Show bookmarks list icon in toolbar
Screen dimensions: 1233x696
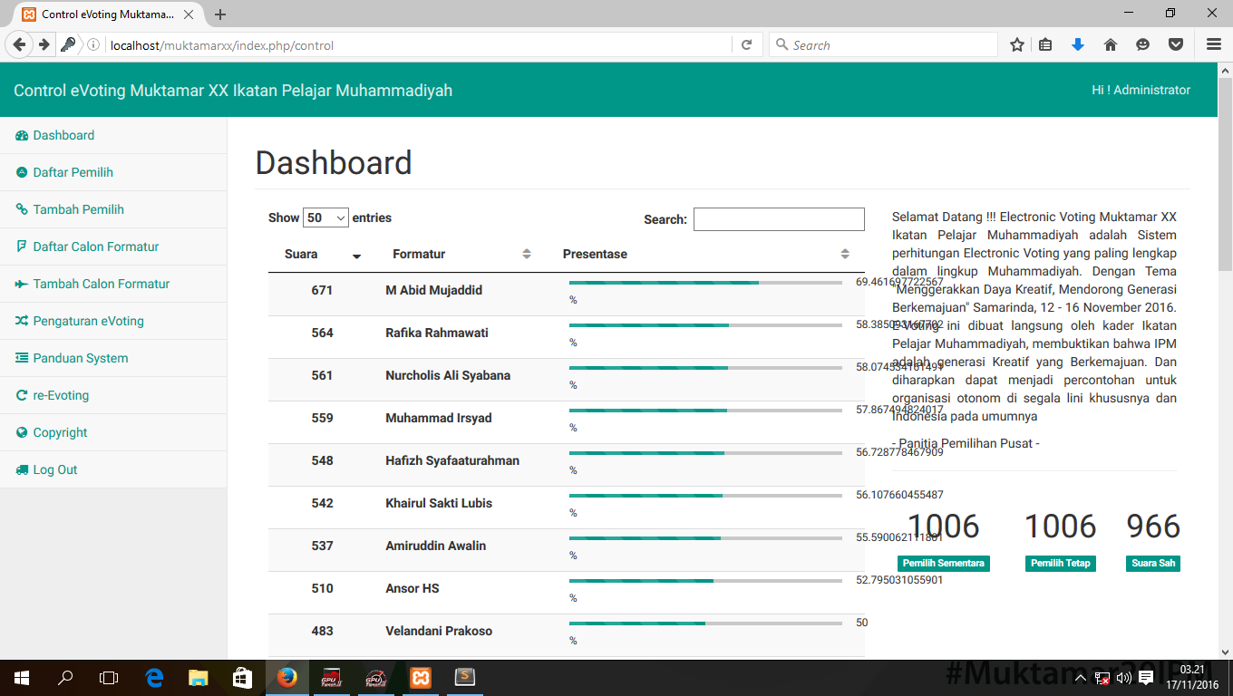pyautogui.click(x=1045, y=44)
